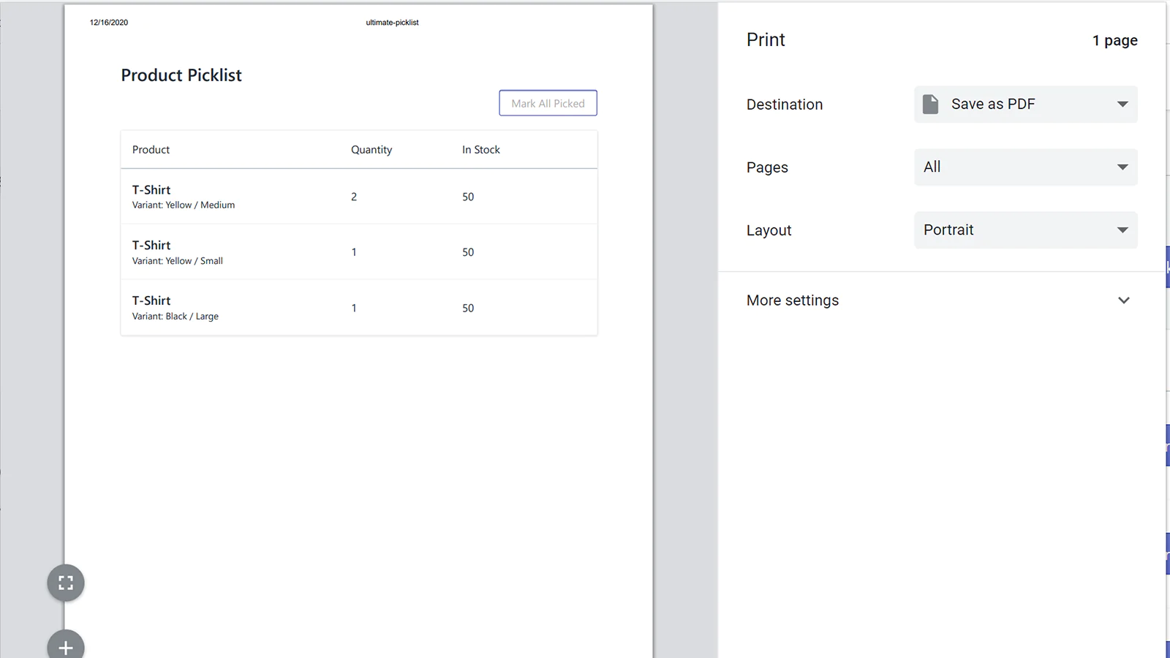The height and width of the screenshot is (658, 1170).
Task: Open the Layout dropdown showing Portrait
Action: 1025,230
